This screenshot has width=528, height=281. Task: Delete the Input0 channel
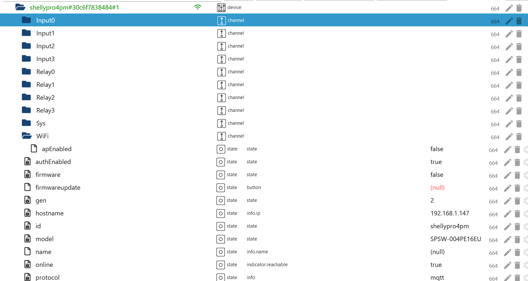pos(519,21)
